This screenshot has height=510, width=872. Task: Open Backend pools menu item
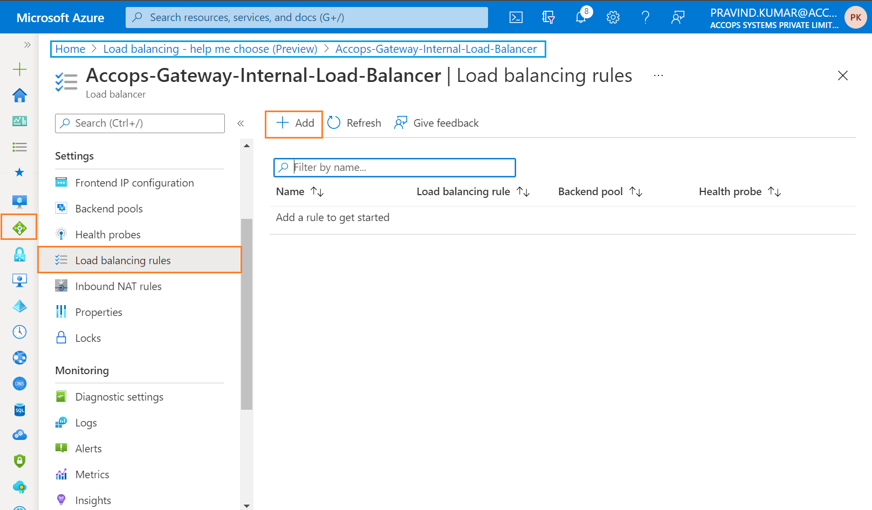pos(139,209)
